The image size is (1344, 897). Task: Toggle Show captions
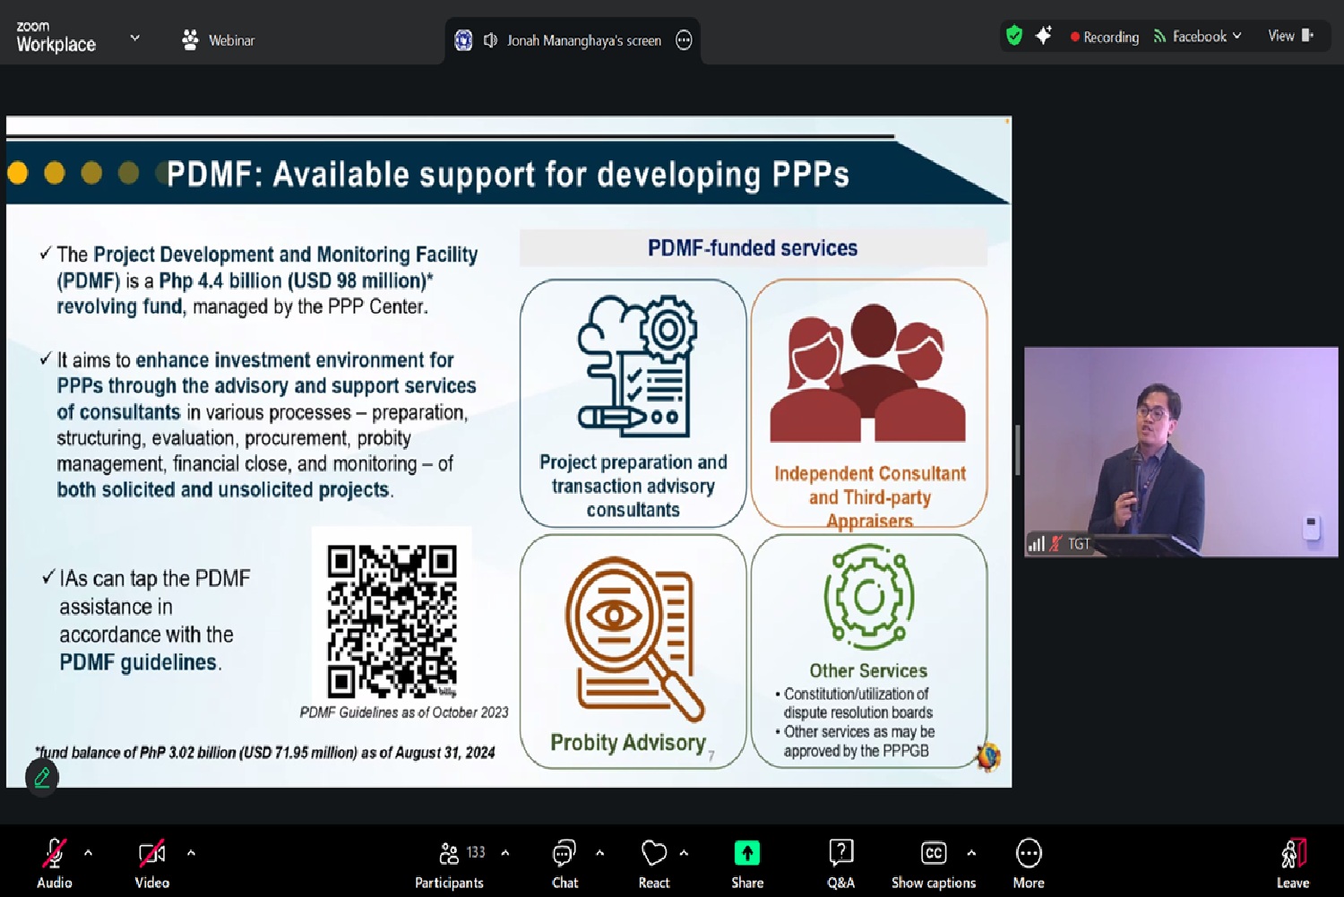(x=933, y=864)
